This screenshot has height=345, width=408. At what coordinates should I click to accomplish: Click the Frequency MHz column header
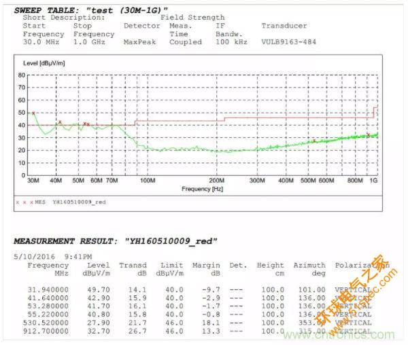[48, 270]
